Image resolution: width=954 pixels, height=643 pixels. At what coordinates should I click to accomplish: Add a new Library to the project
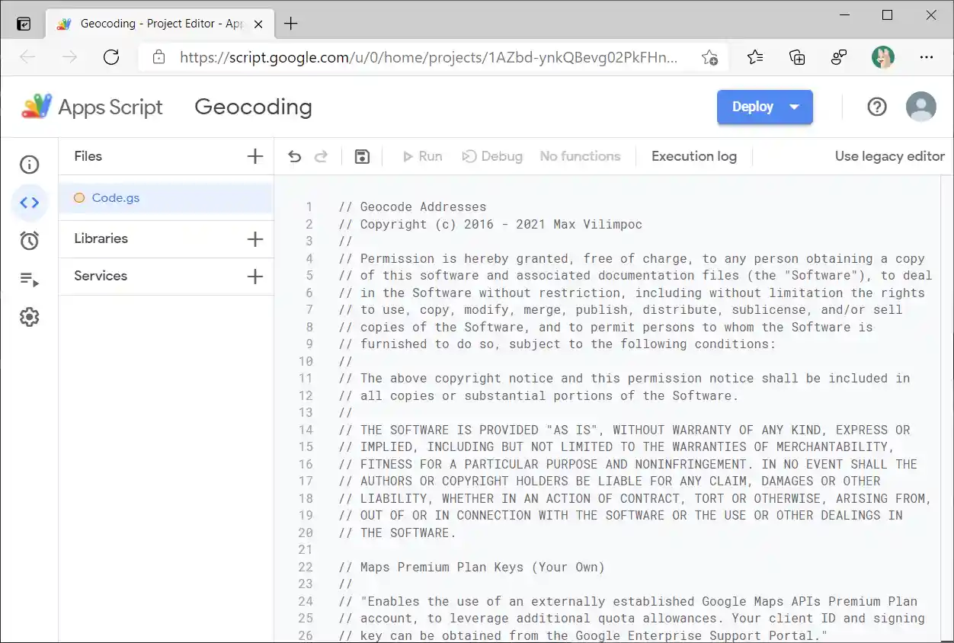tap(255, 238)
